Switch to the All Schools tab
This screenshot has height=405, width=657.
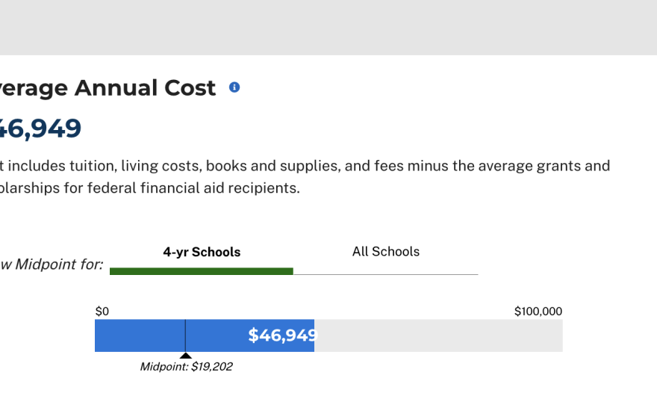385,252
